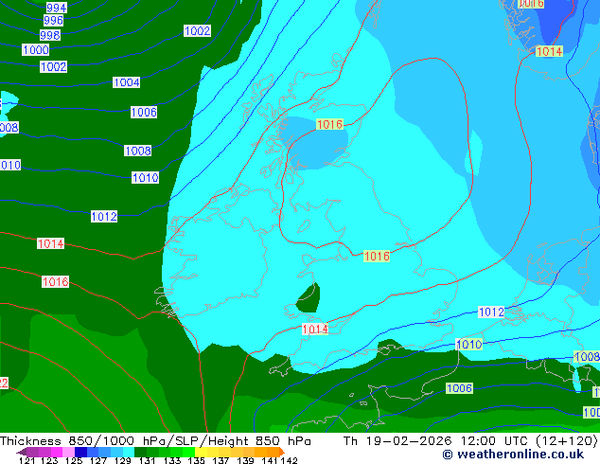
Task: Click the legend value 137
Action: (x=221, y=460)
